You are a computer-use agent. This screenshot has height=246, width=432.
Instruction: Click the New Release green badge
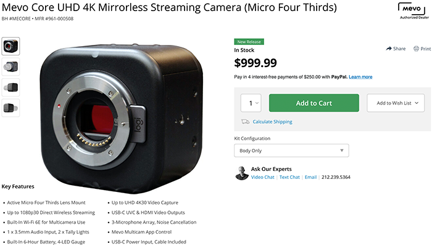pos(249,42)
